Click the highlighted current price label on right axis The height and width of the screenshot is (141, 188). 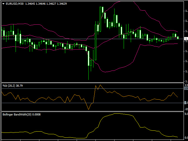point(186,39)
